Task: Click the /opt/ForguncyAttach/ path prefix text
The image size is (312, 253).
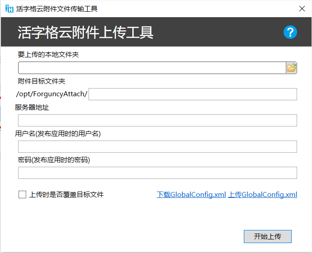Action: [x=52, y=94]
